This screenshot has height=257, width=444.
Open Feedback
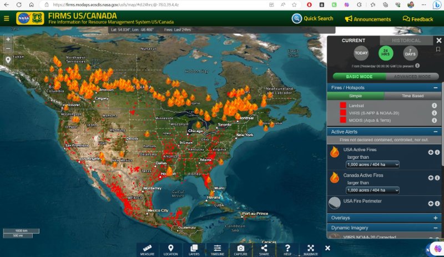[x=418, y=19]
